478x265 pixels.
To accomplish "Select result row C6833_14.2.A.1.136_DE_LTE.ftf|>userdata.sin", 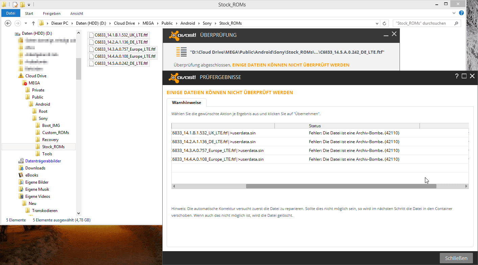I will click(320, 142).
